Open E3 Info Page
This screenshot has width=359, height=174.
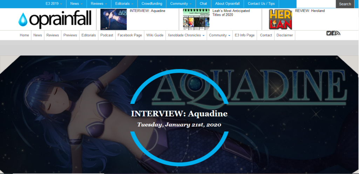[244, 35]
